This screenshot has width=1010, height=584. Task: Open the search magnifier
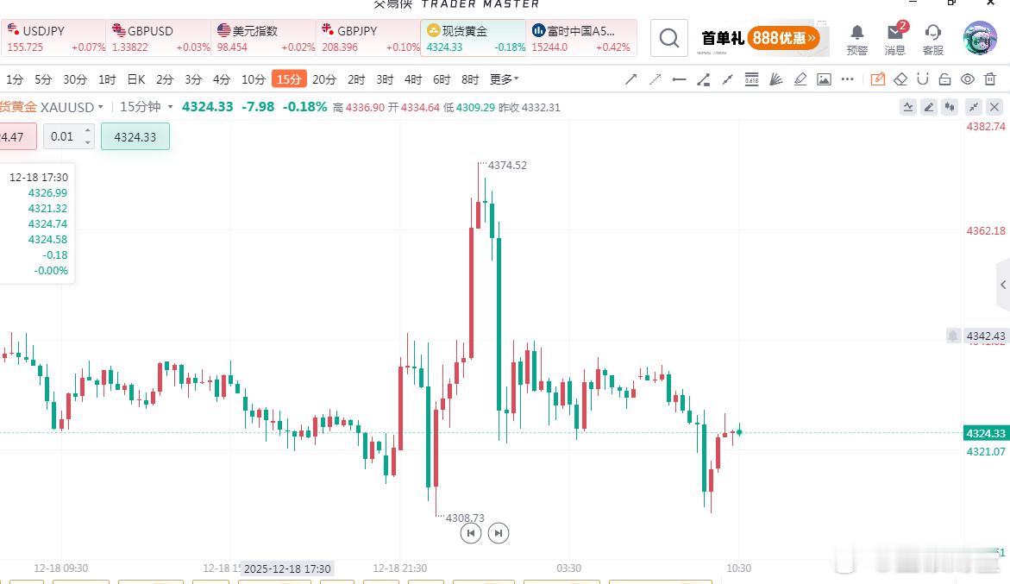pos(668,38)
